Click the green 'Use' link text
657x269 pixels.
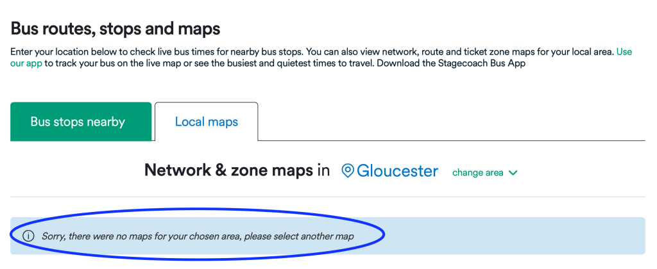pos(624,52)
